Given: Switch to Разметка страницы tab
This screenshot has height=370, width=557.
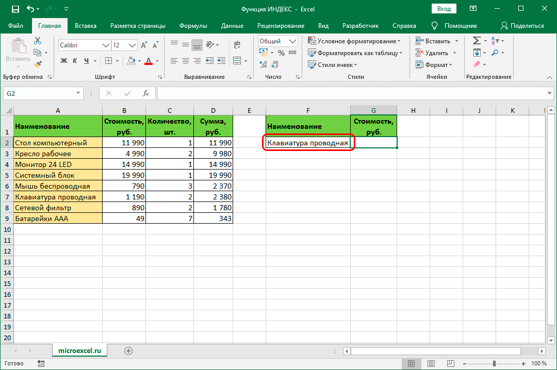Looking at the screenshot, I should coord(138,26).
